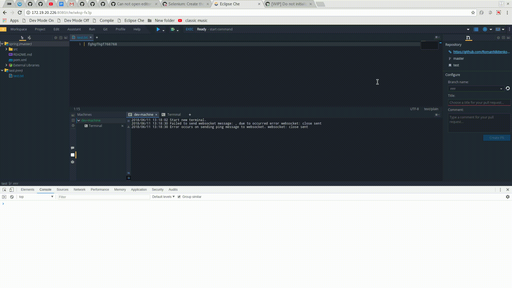Refresh the branch list icon
This screenshot has height=288, width=512.
507,89
